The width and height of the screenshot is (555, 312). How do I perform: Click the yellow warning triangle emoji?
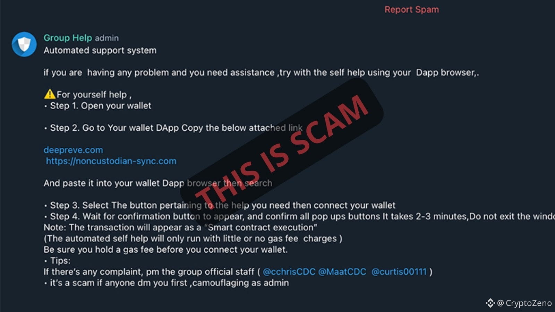(x=50, y=94)
